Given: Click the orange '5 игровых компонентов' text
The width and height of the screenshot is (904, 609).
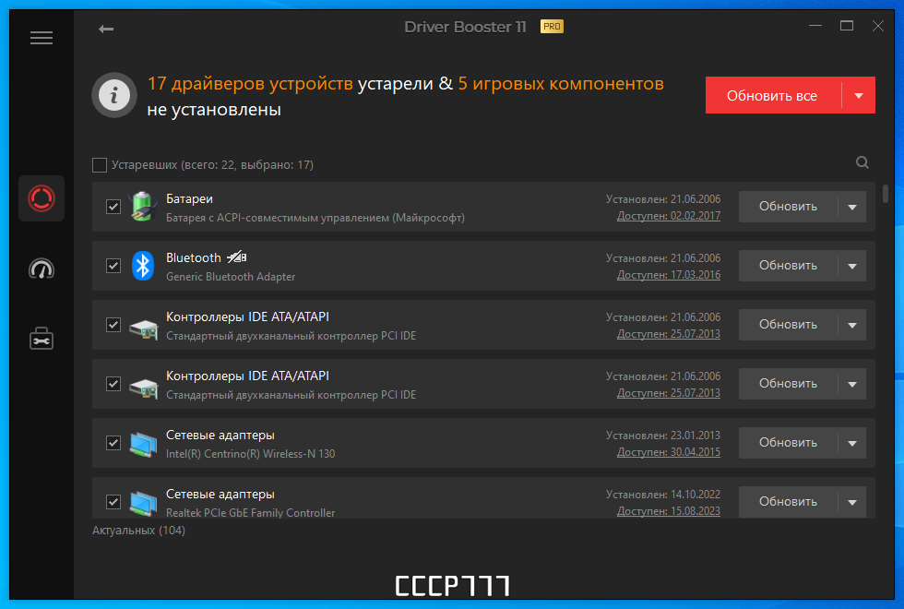Looking at the screenshot, I should coord(561,84).
